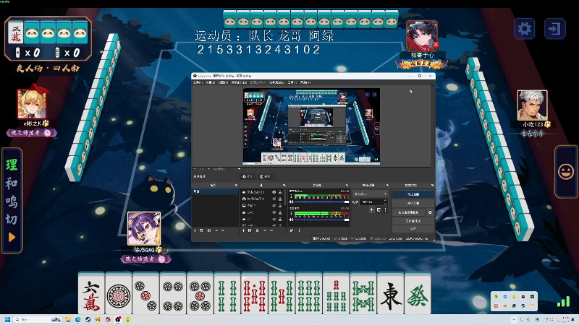Screen dimensions: 579x325
Task: Click the 三萬 dora indicator tile
Action: pyautogui.click(x=15, y=32)
